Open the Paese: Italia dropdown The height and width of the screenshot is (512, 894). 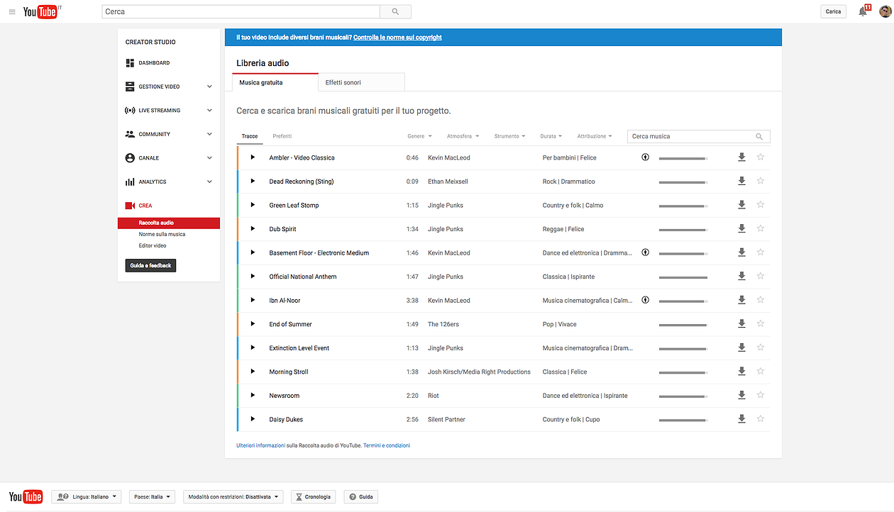coord(152,497)
